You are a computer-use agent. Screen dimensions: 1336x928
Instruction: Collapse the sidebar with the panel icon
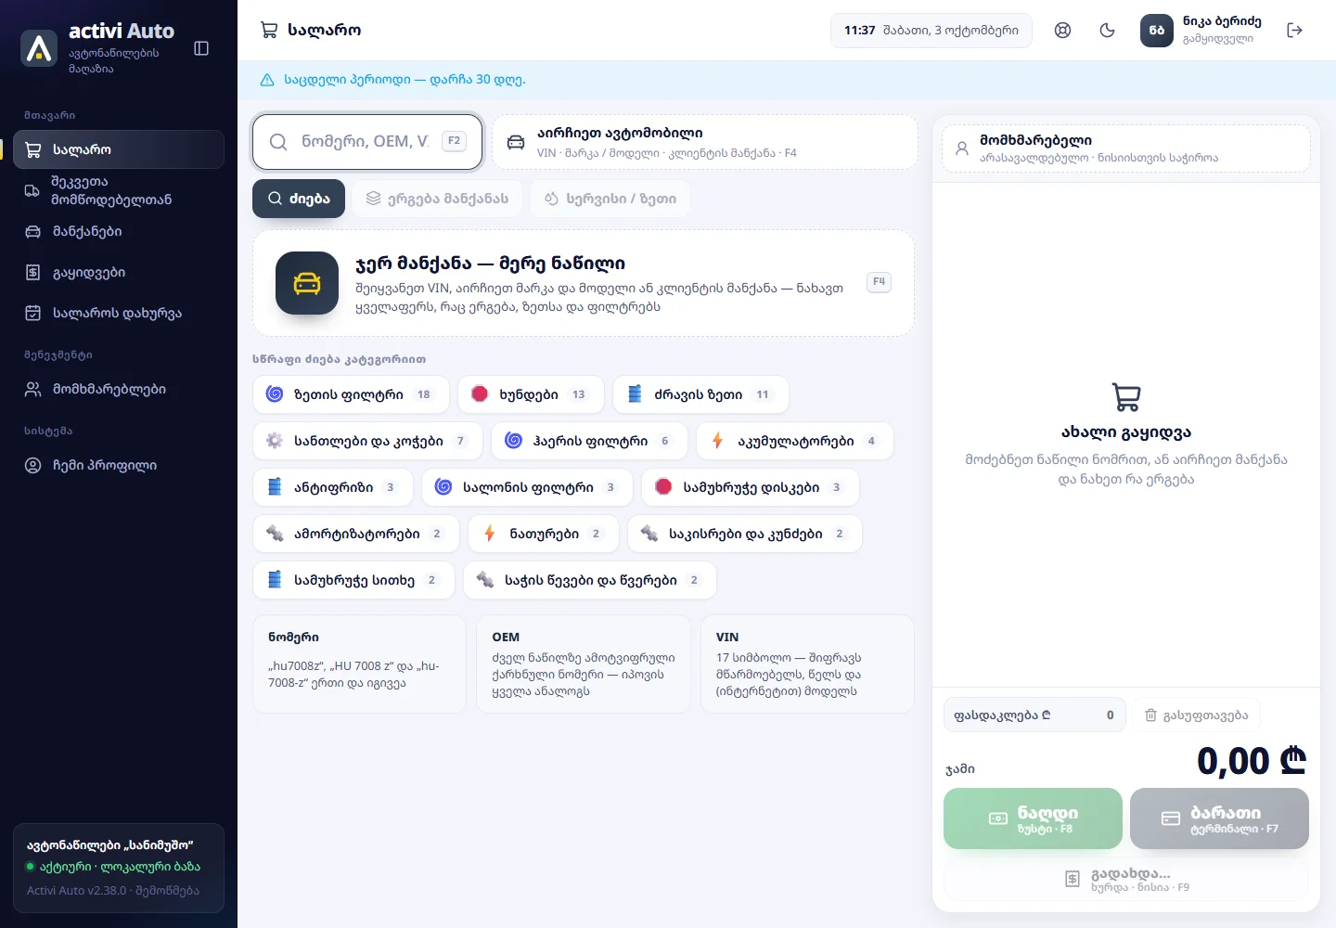pyautogui.click(x=201, y=48)
